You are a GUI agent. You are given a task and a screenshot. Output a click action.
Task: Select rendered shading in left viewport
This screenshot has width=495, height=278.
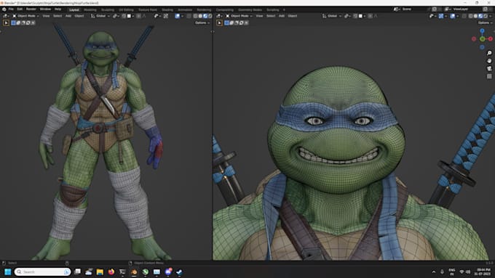(x=210, y=16)
